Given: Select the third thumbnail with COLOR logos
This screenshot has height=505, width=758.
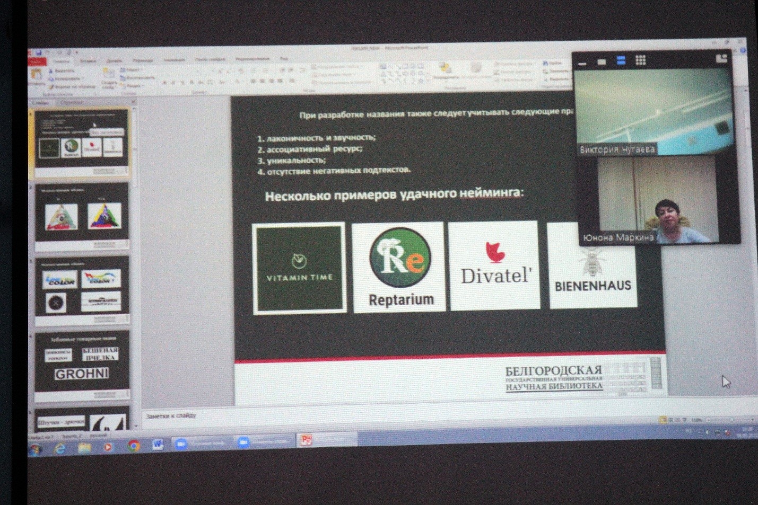Looking at the screenshot, I should coord(82,290).
